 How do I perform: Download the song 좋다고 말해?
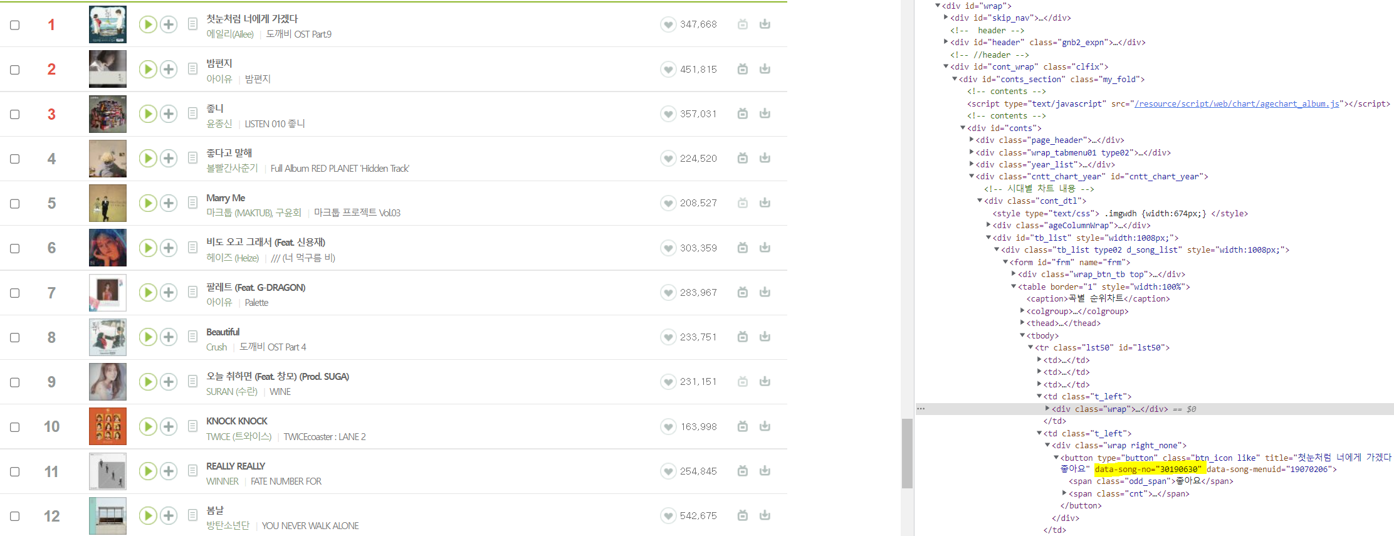(765, 158)
